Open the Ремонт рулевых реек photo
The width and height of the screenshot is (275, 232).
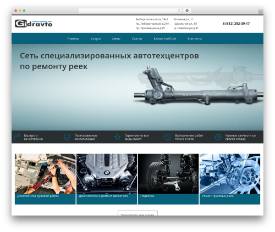point(230,174)
